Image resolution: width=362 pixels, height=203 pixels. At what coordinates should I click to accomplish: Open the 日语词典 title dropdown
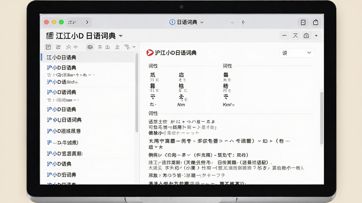[x=202, y=22]
